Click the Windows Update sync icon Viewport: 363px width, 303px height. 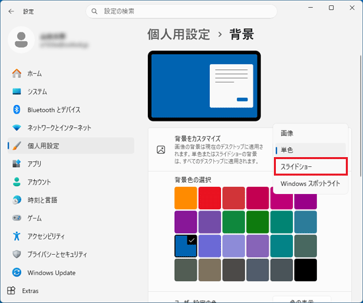click(16, 272)
